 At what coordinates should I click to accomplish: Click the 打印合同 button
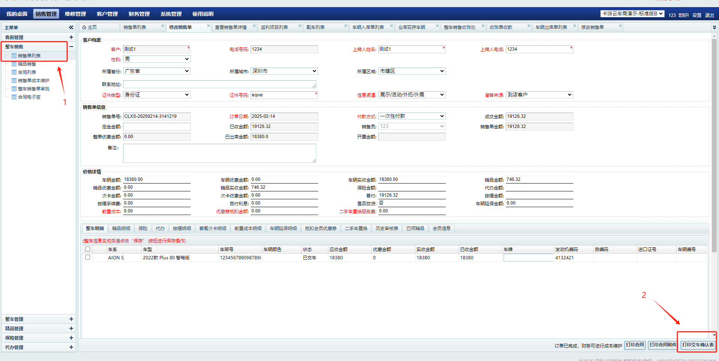(x=635, y=345)
